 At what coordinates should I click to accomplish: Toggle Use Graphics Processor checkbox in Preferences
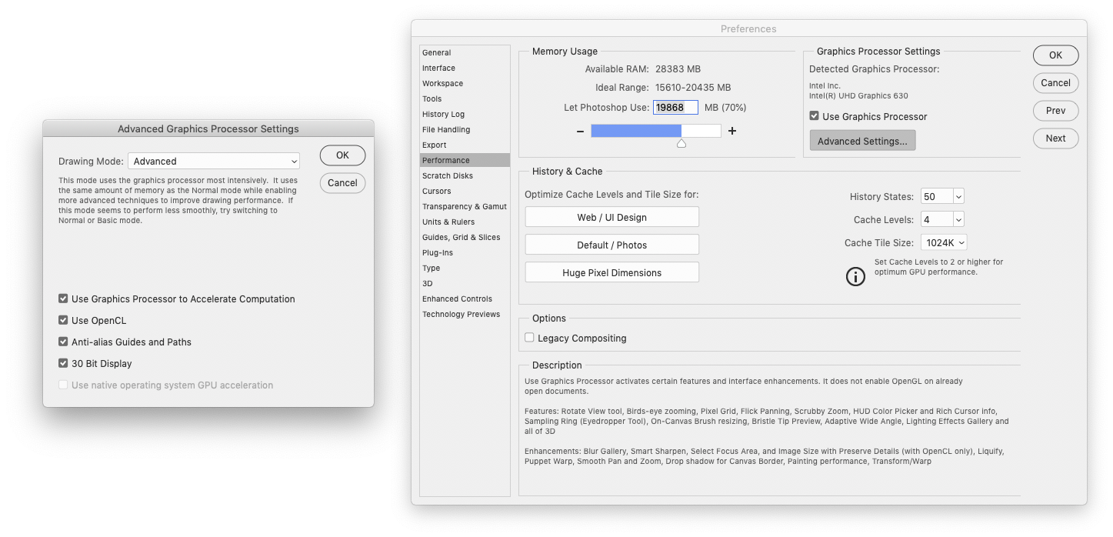click(814, 116)
